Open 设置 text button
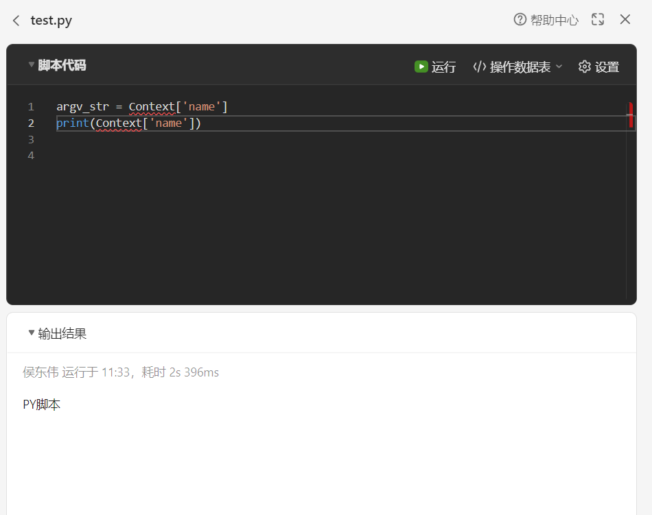 click(x=607, y=67)
